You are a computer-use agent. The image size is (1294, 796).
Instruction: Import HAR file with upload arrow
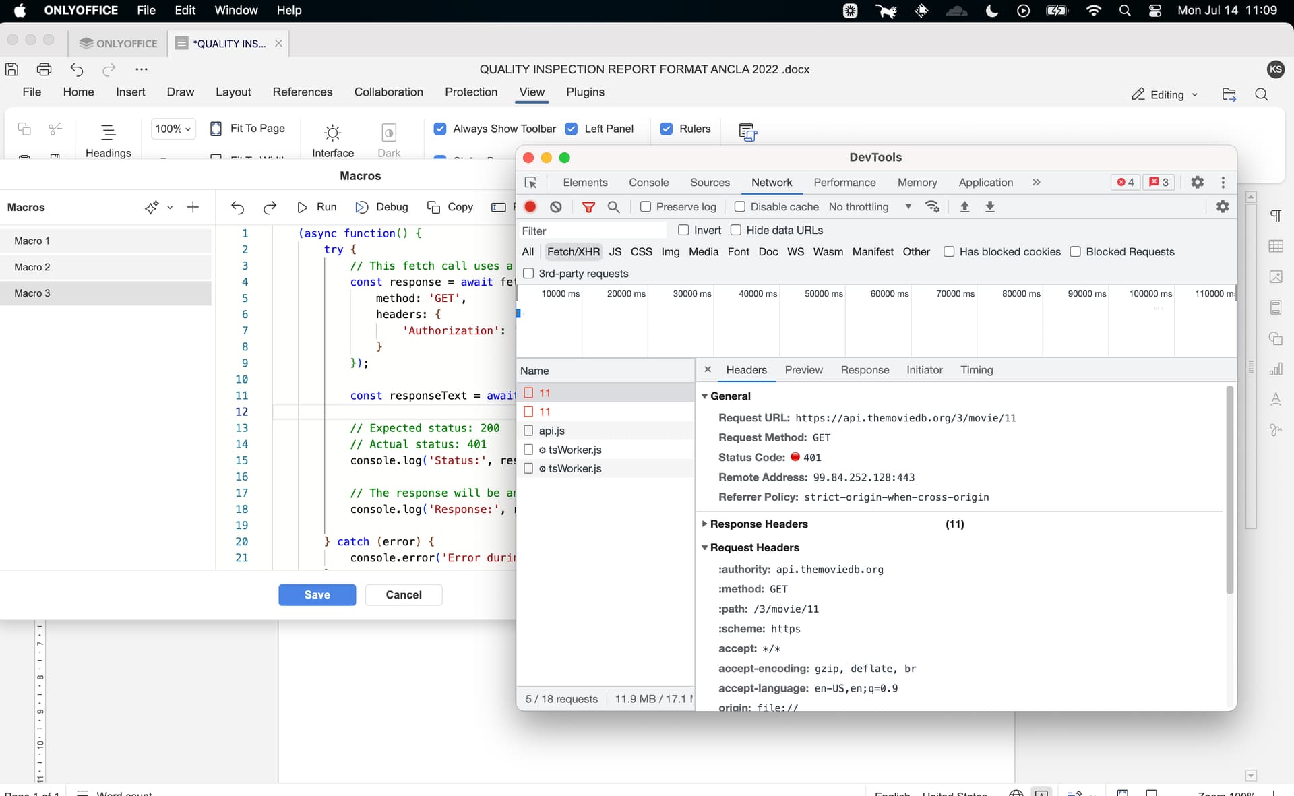point(964,207)
